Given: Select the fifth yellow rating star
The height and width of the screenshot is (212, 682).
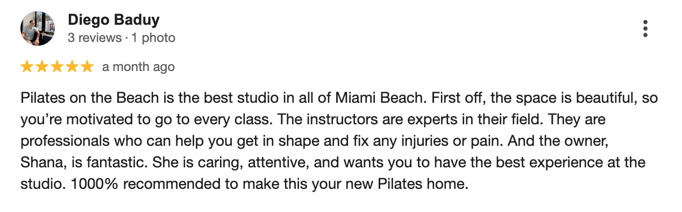Looking at the screenshot, I should tap(87, 67).
